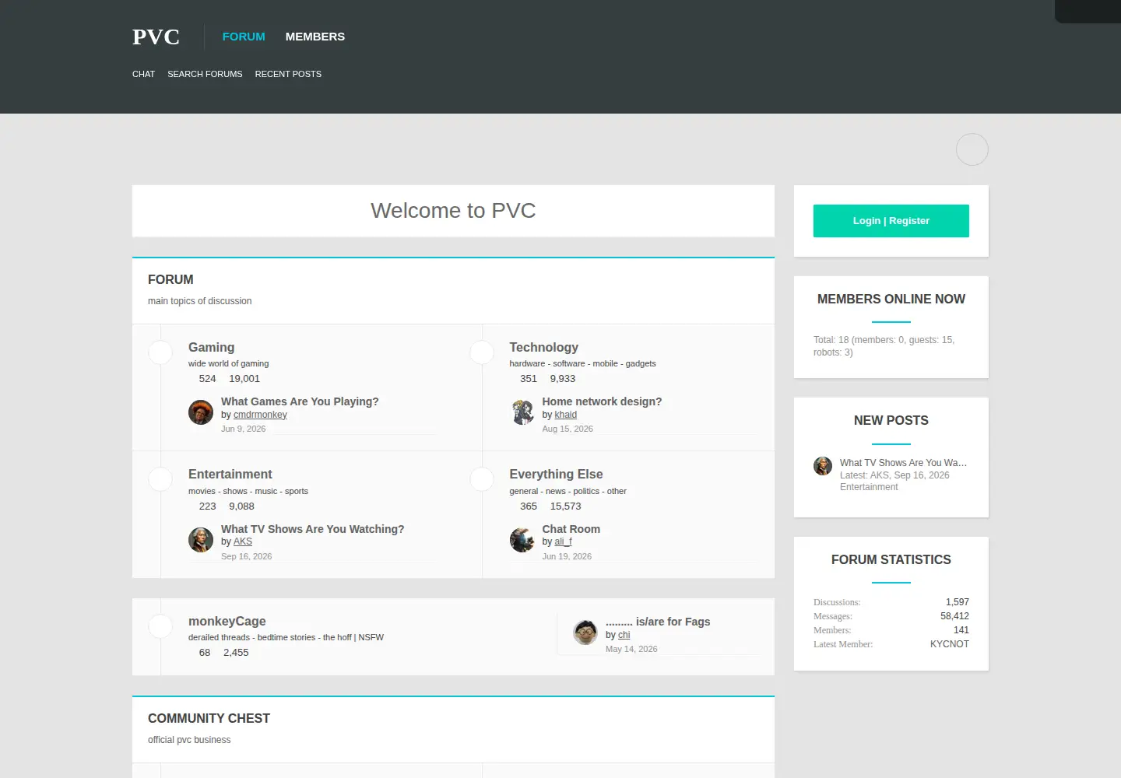Open the Everything Else forum
This screenshot has width=1121, height=778.
point(556,474)
